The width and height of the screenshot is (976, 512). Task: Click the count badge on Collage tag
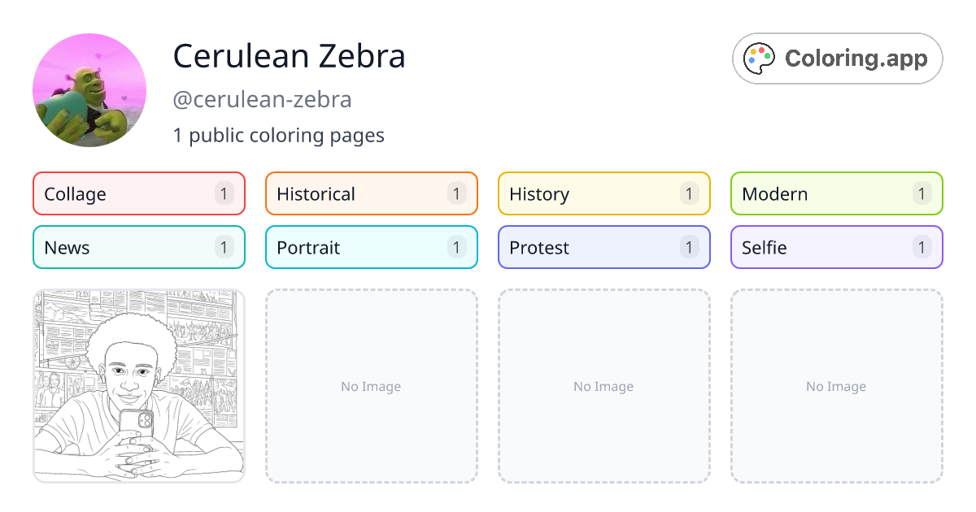[x=224, y=193]
